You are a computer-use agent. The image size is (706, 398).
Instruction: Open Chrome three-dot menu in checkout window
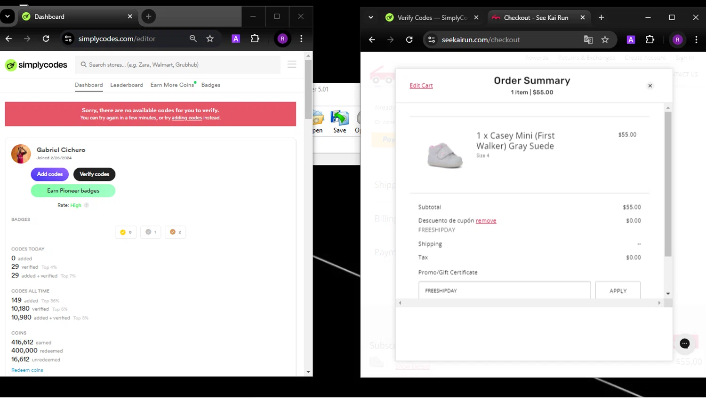click(x=696, y=40)
